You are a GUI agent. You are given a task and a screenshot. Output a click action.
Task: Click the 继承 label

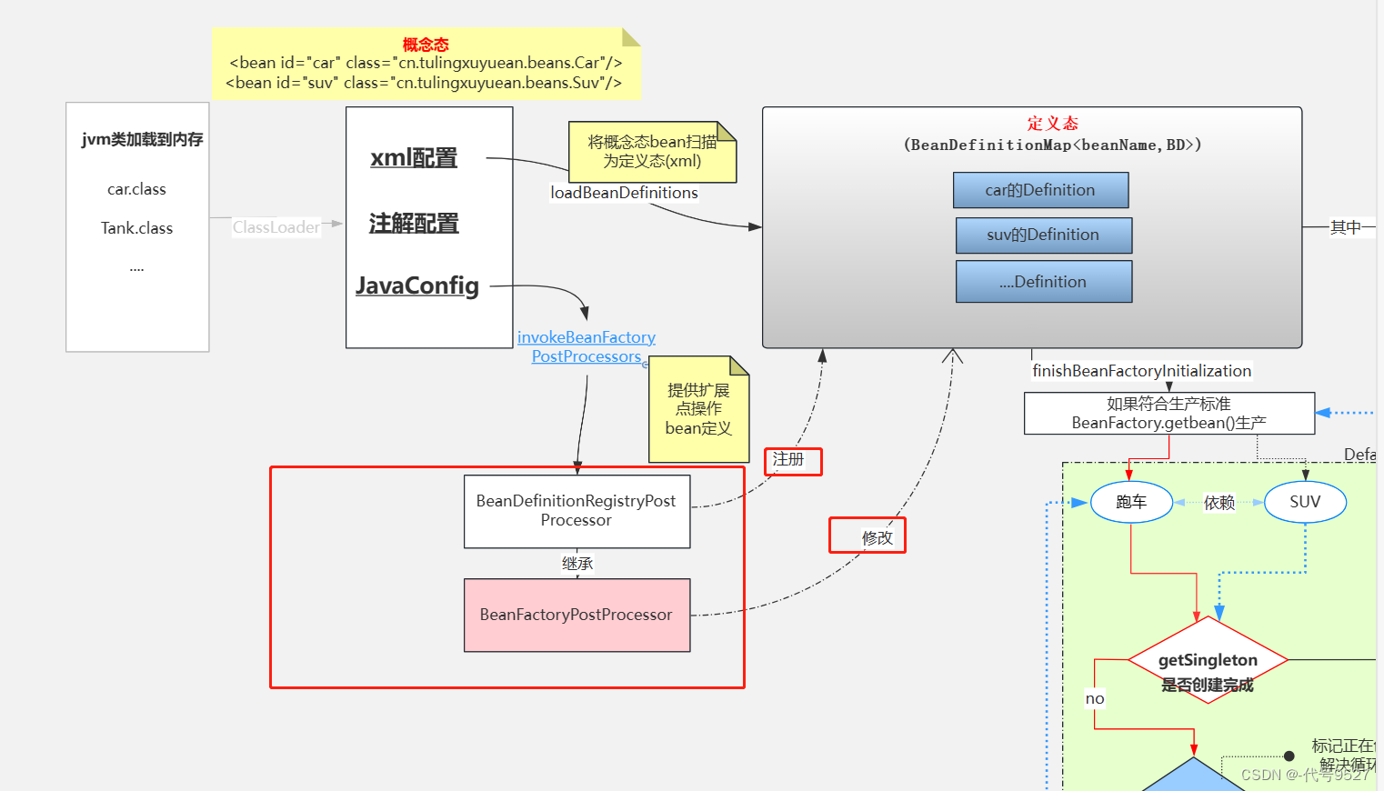click(x=577, y=564)
